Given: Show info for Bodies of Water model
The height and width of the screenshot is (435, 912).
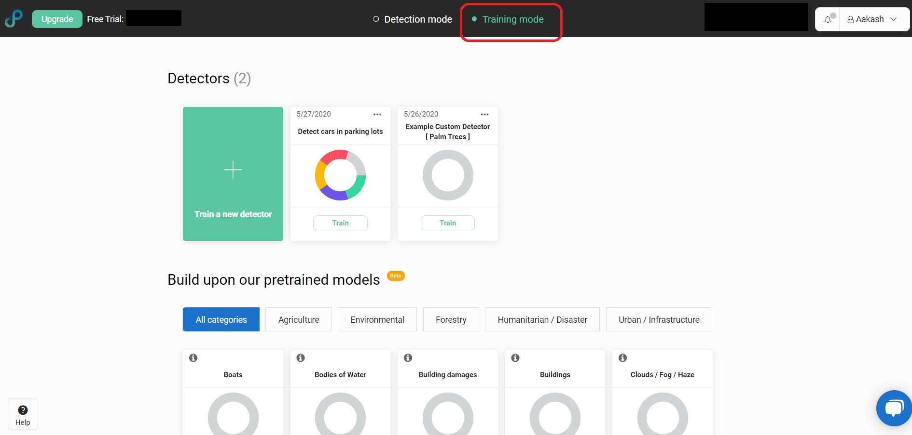Looking at the screenshot, I should [x=301, y=358].
